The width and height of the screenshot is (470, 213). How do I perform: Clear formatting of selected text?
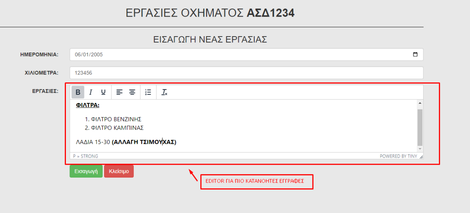pos(164,92)
